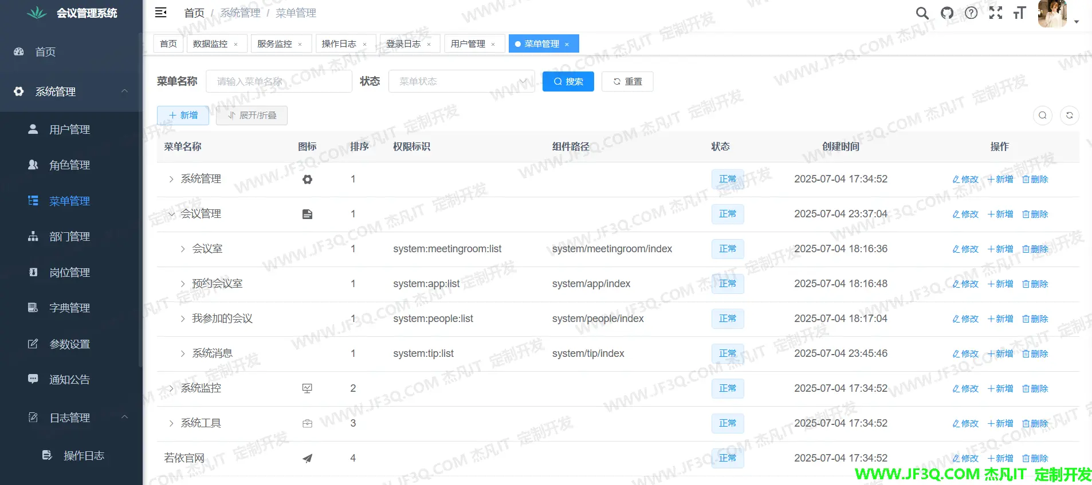Open the 菜单状态 dropdown
Image resolution: width=1092 pixels, height=485 pixels.
click(x=461, y=81)
